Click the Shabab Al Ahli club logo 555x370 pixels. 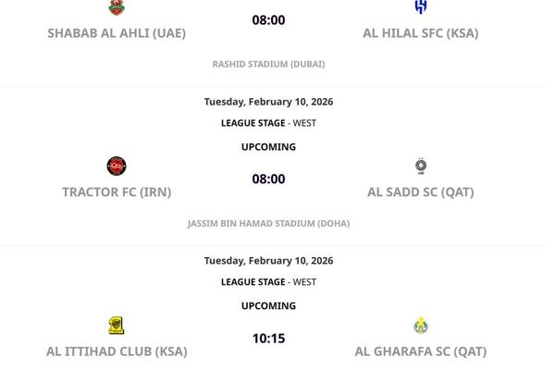(x=117, y=7)
